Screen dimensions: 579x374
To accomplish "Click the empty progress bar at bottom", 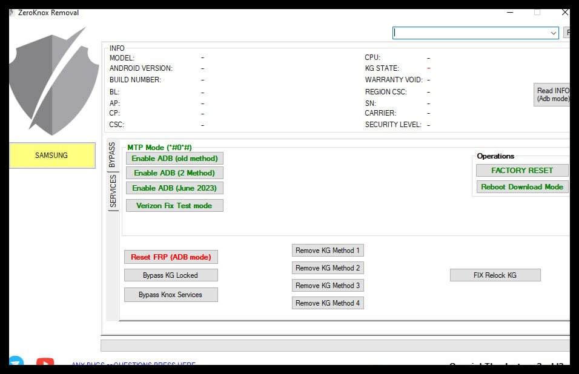I will (336, 346).
